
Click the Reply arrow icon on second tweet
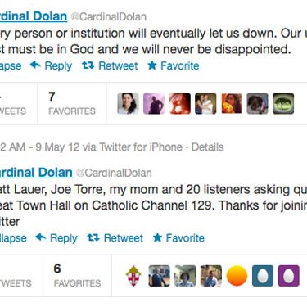pyautogui.click(x=41, y=237)
